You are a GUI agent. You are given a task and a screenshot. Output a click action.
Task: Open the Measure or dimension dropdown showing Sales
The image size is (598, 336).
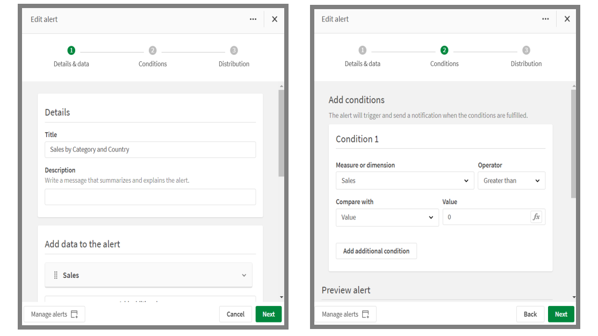(405, 181)
